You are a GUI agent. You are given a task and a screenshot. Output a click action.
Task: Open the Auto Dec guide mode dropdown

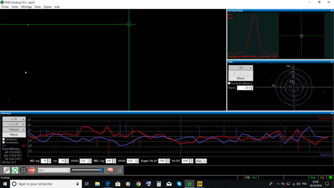coord(201,161)
